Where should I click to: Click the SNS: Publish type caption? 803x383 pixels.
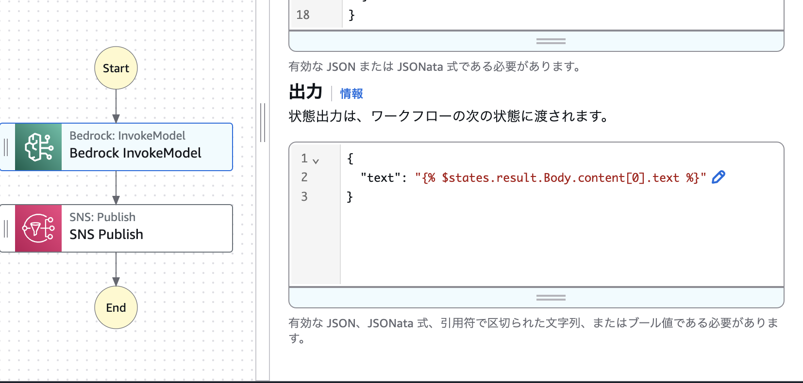[x=102, y=217]
